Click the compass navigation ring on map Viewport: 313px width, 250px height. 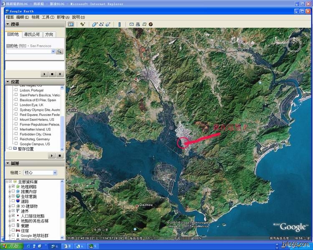pos(294,45)
